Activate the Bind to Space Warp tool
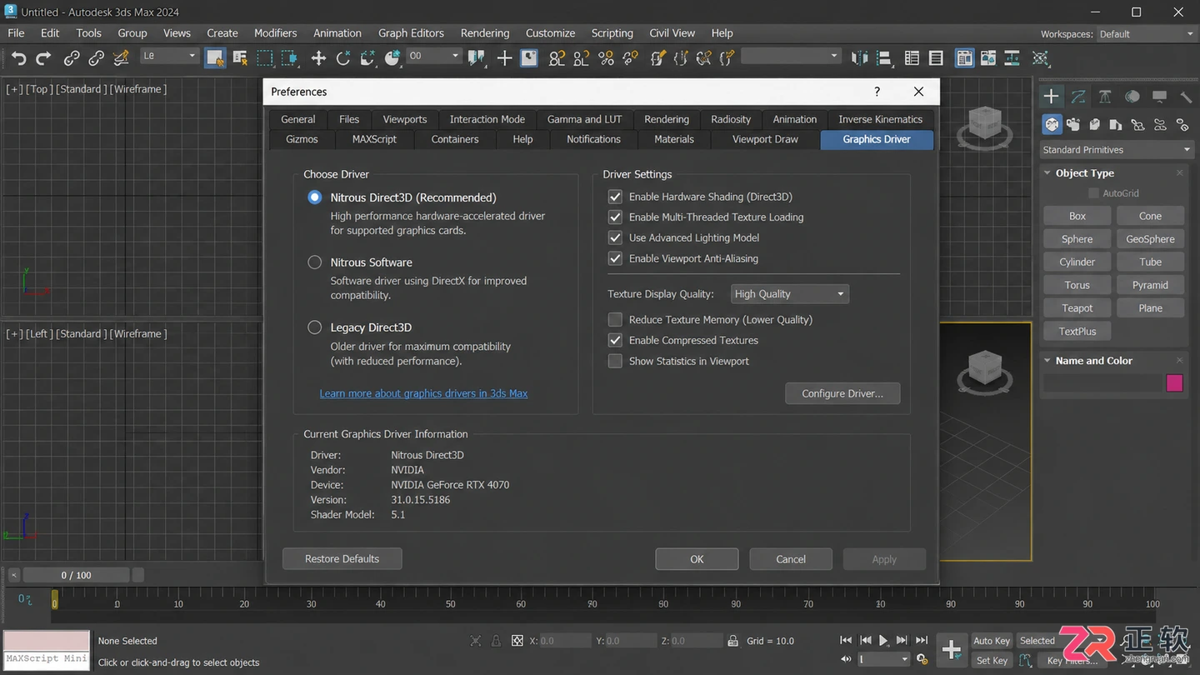 tap(122, 57)
